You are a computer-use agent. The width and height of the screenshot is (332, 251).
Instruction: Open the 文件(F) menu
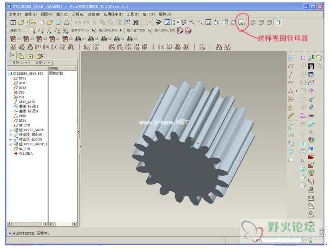coord(15,14)
